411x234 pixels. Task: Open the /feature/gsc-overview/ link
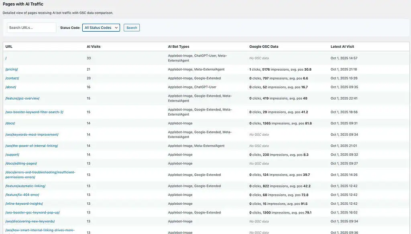pos(23,98)
